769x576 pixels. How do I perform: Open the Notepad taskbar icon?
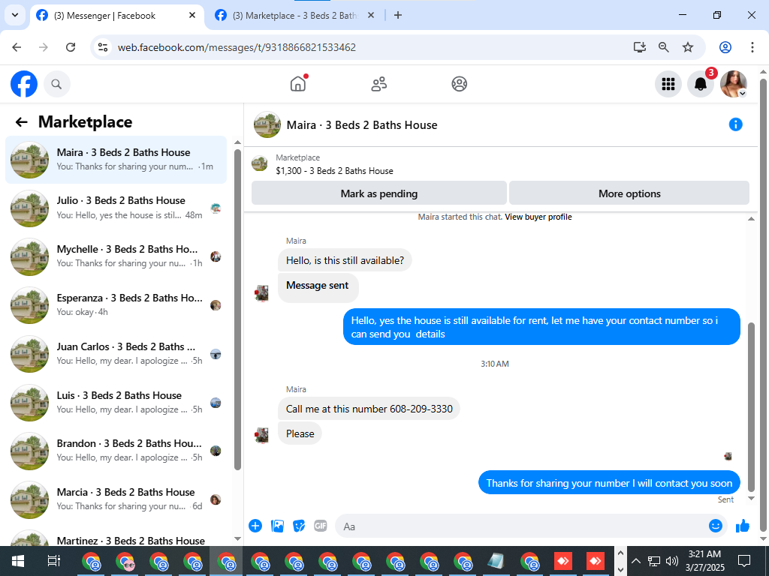click(496, 561)
